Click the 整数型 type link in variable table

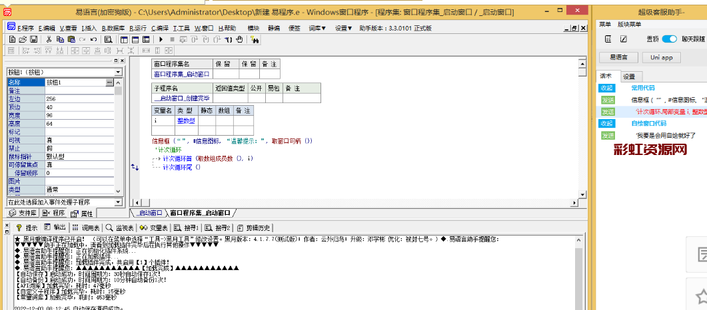pyautogui.click(x=185, y=120)
